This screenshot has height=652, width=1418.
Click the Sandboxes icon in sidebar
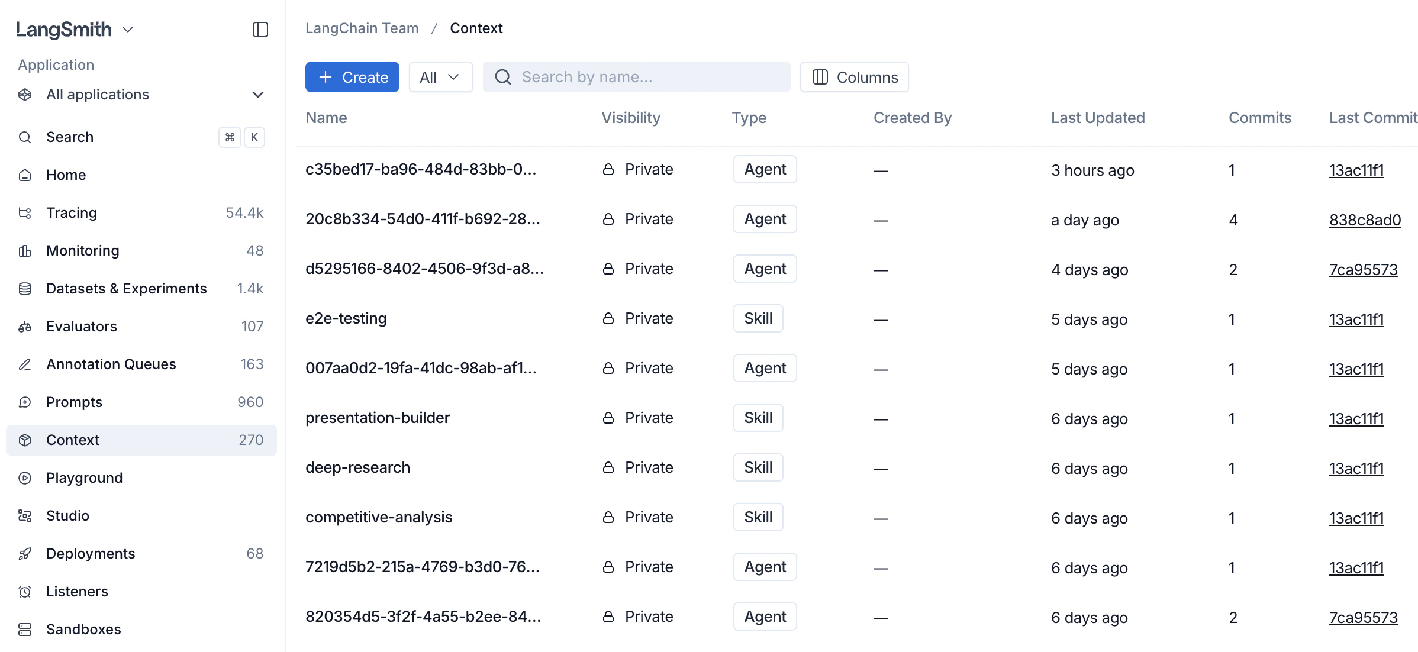click(x=25, y=629)
